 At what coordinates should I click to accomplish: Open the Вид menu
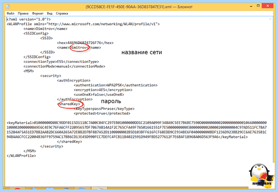[x=50, y=13]
